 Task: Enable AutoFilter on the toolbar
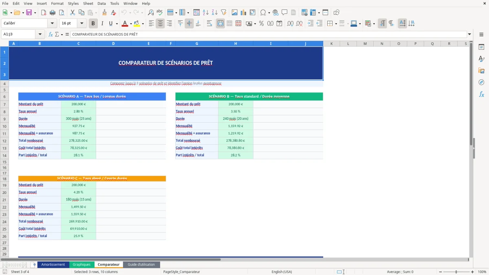(x=223, y=12)
